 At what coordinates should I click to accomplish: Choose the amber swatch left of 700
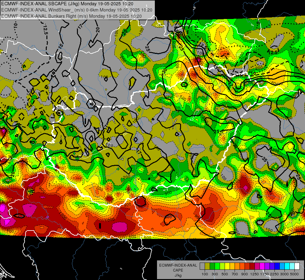click(232, 266)
